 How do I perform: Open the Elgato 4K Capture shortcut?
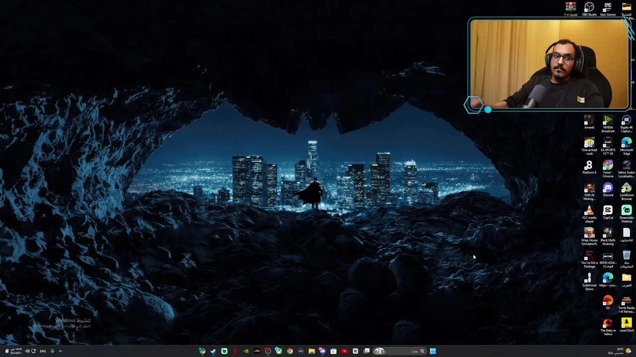626,124
